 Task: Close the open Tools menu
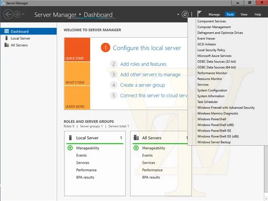[x=230, y=15]
